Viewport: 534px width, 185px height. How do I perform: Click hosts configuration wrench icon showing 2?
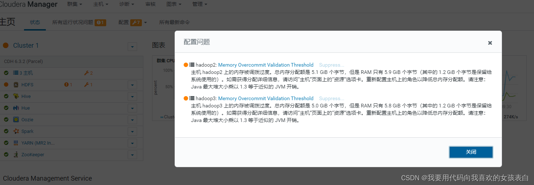[x=88, y=73]
